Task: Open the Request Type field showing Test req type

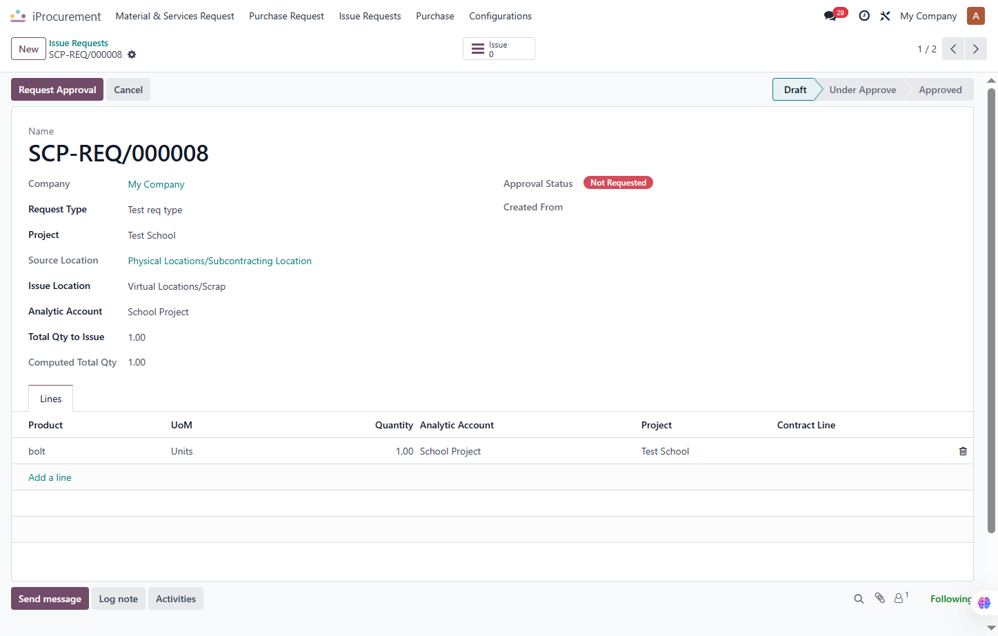Action: coord(155,210)
